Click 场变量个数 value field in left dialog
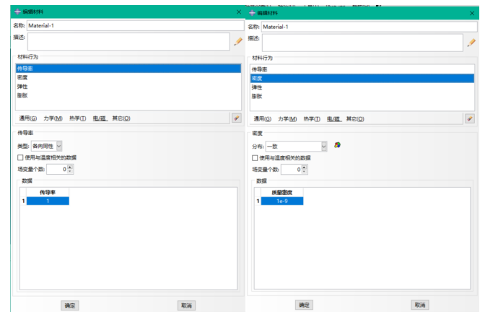480x317 pixels. pyautogui.click(x=57, y=169)
